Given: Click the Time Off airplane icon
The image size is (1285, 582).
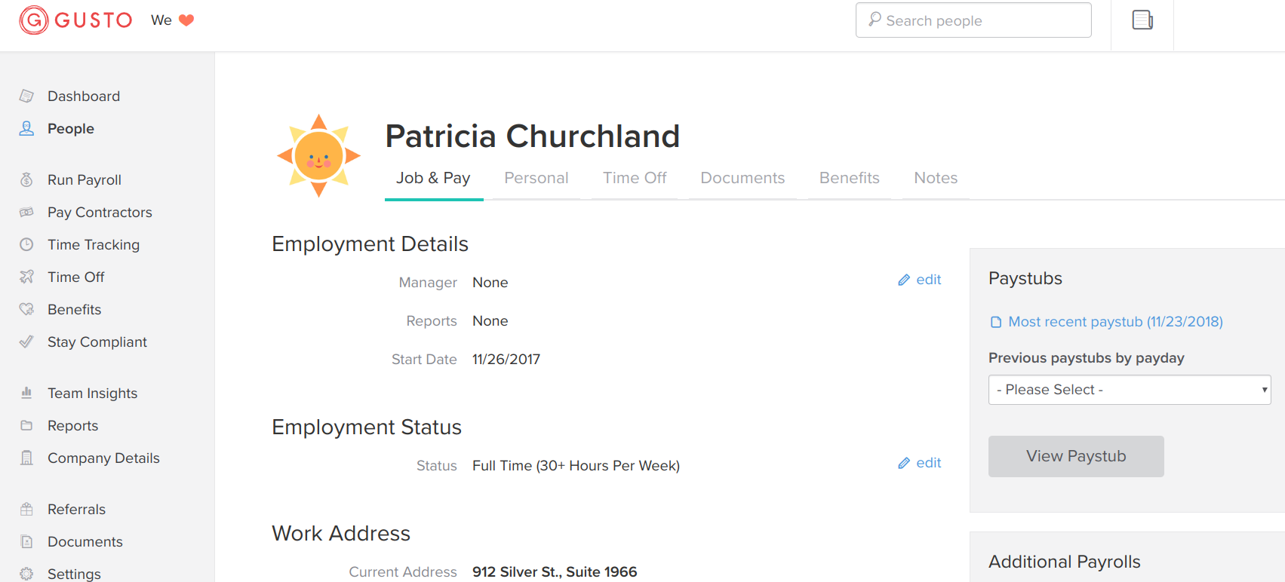Looking at the screenshot, I should [x=26, y=277].
